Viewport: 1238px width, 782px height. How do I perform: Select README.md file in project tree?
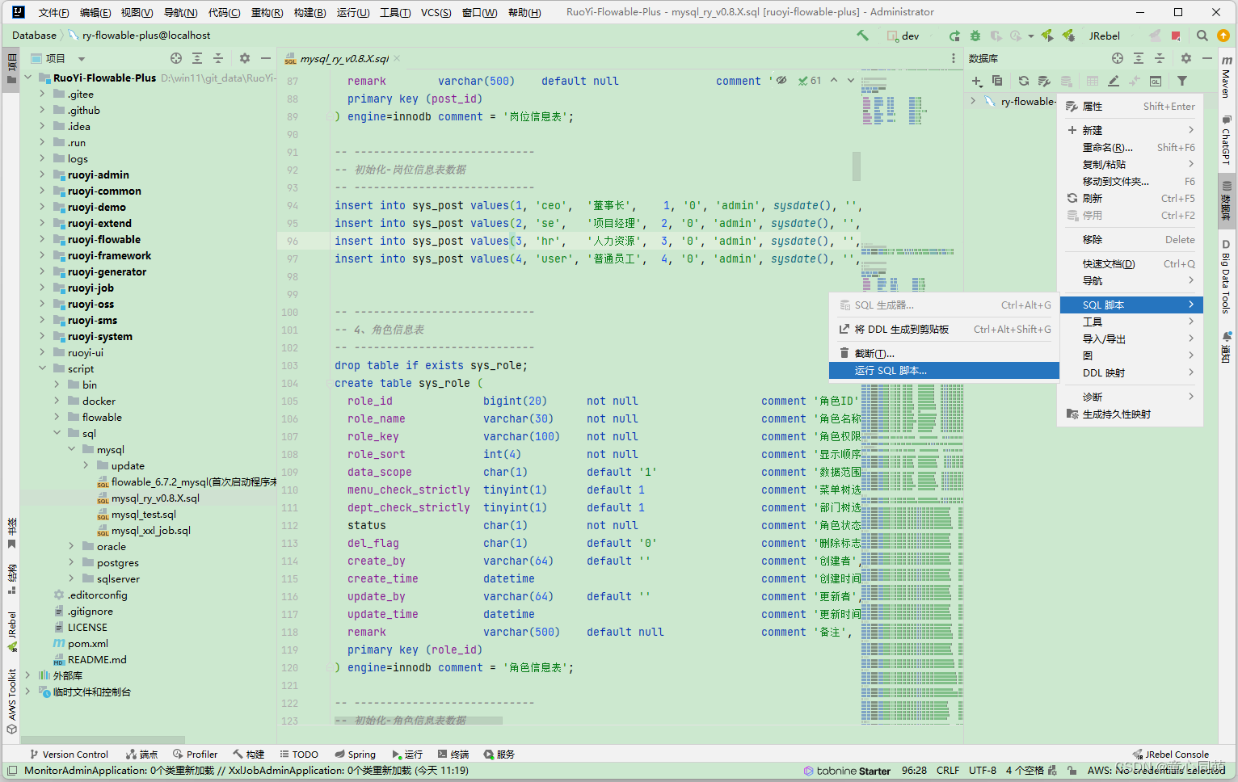[96, 659]
